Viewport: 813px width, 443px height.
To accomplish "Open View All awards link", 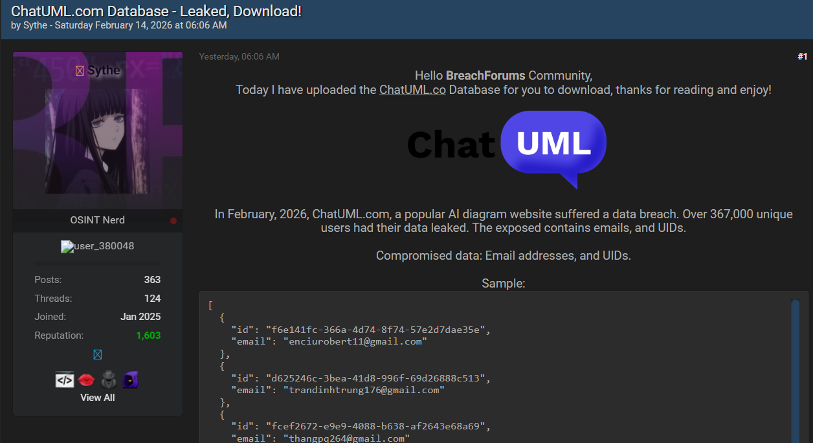I will click(98, 398).
